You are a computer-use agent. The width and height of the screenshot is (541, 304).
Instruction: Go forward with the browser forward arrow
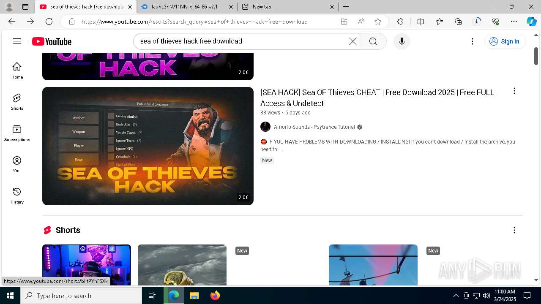pyautogui.click(x=30, y=22)
